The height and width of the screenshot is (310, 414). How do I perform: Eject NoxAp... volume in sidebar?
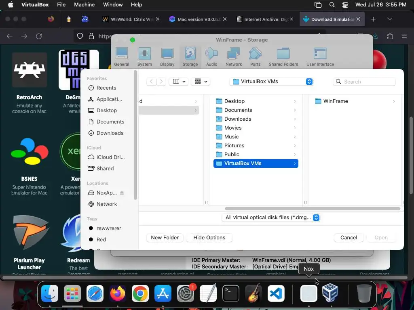[x=122, y=193]
